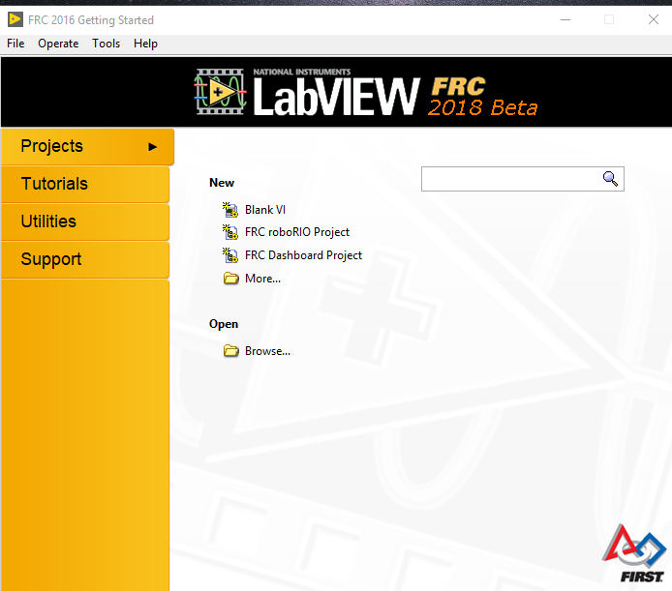Click the FRC Dashboard Project icon

pyautogui.click(x=230, y=254)
